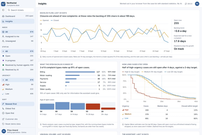Show tickets Assigned to me
Screen dimensions: 202x135
pos(18,36)
